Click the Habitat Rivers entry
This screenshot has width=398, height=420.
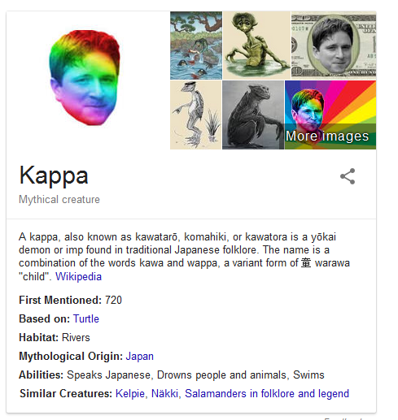(55, 337)
